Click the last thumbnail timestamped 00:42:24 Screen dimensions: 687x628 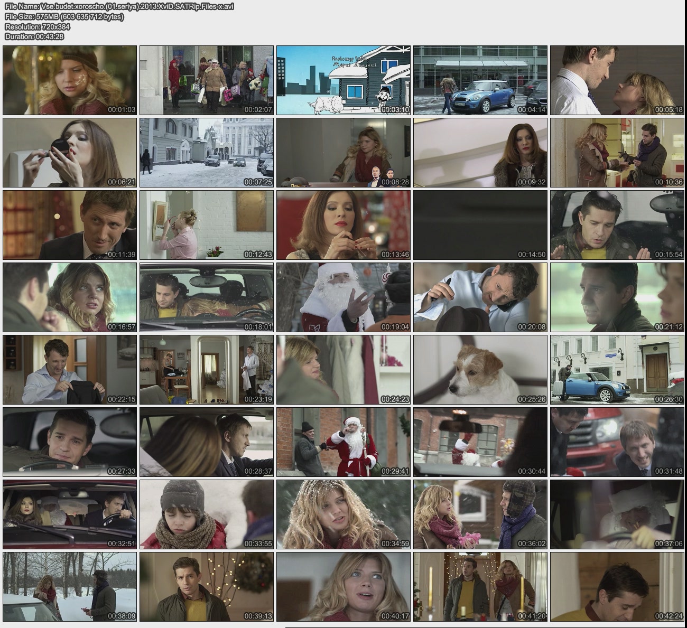pyautogui.click(x=617, y=587)
